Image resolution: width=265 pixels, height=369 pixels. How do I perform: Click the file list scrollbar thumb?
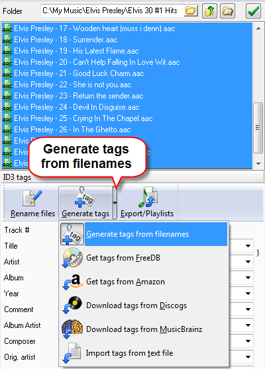[258, 128]
